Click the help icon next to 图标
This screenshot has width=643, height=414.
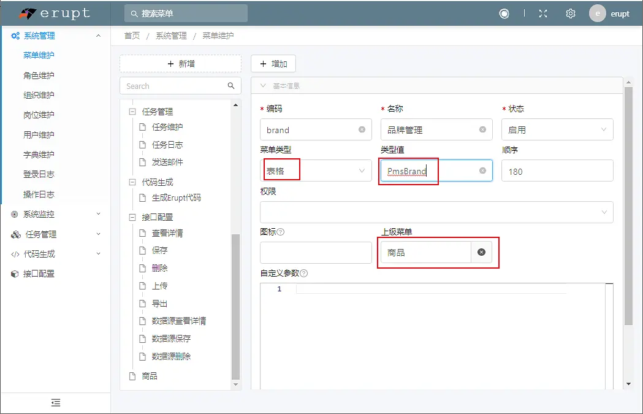[281, 232]
